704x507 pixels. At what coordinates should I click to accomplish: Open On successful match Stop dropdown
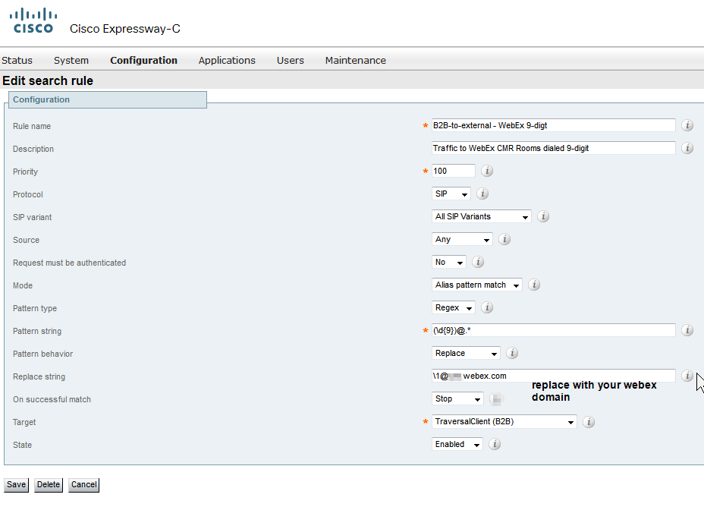(x=457, y=398)
